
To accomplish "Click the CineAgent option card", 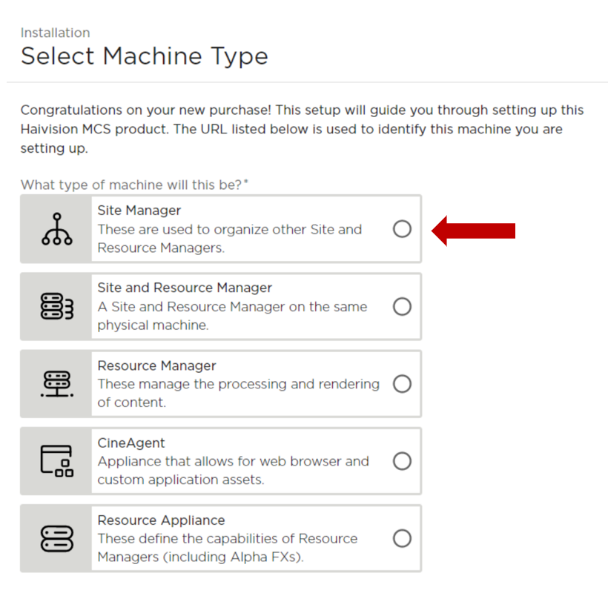I will pos(222,461).
